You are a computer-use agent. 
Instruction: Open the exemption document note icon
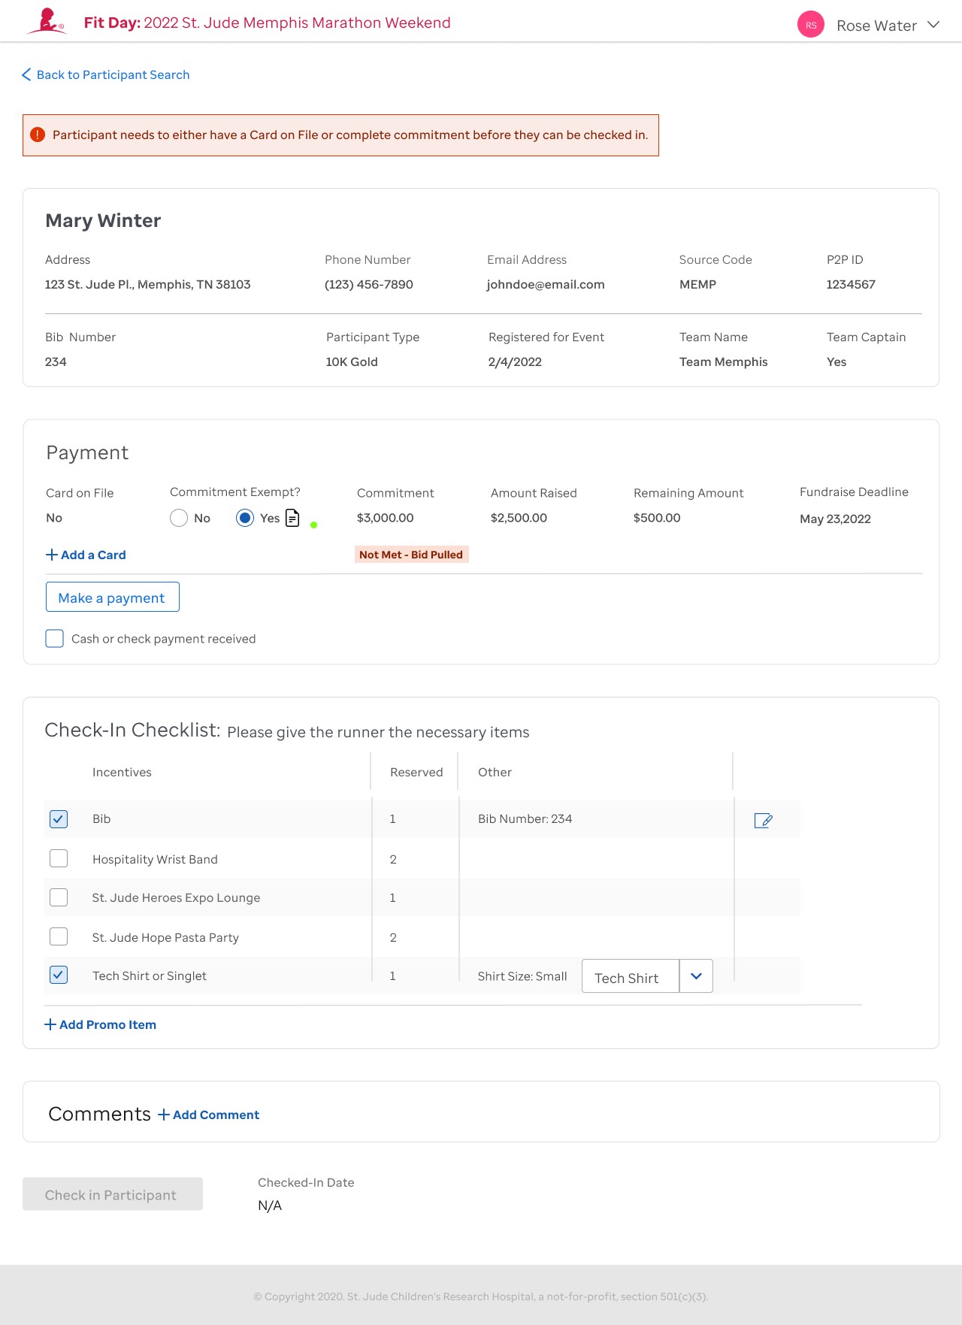[292, 518]
